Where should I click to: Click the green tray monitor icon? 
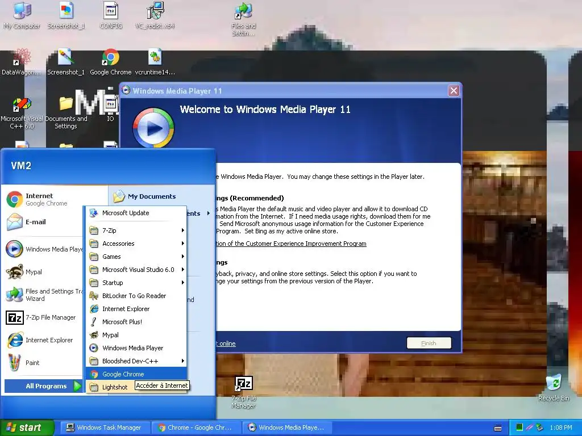519,427
